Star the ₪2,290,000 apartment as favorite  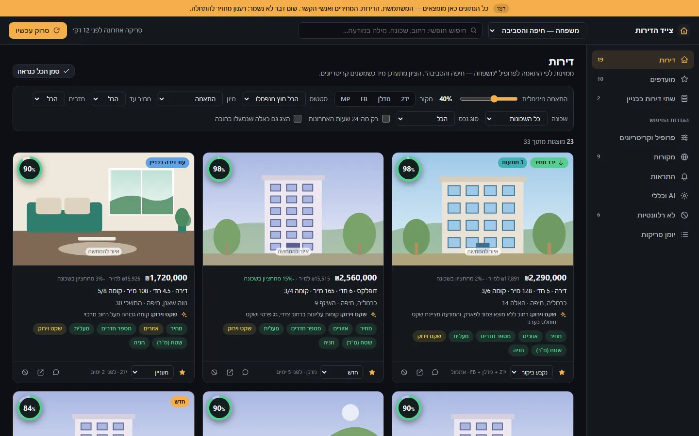[x=562, y=373]
